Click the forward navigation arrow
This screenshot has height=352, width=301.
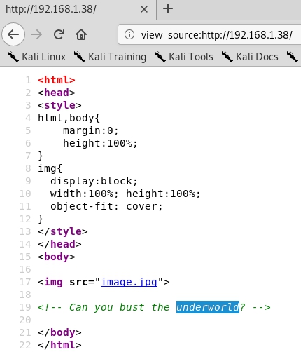[x=36, y=34]
